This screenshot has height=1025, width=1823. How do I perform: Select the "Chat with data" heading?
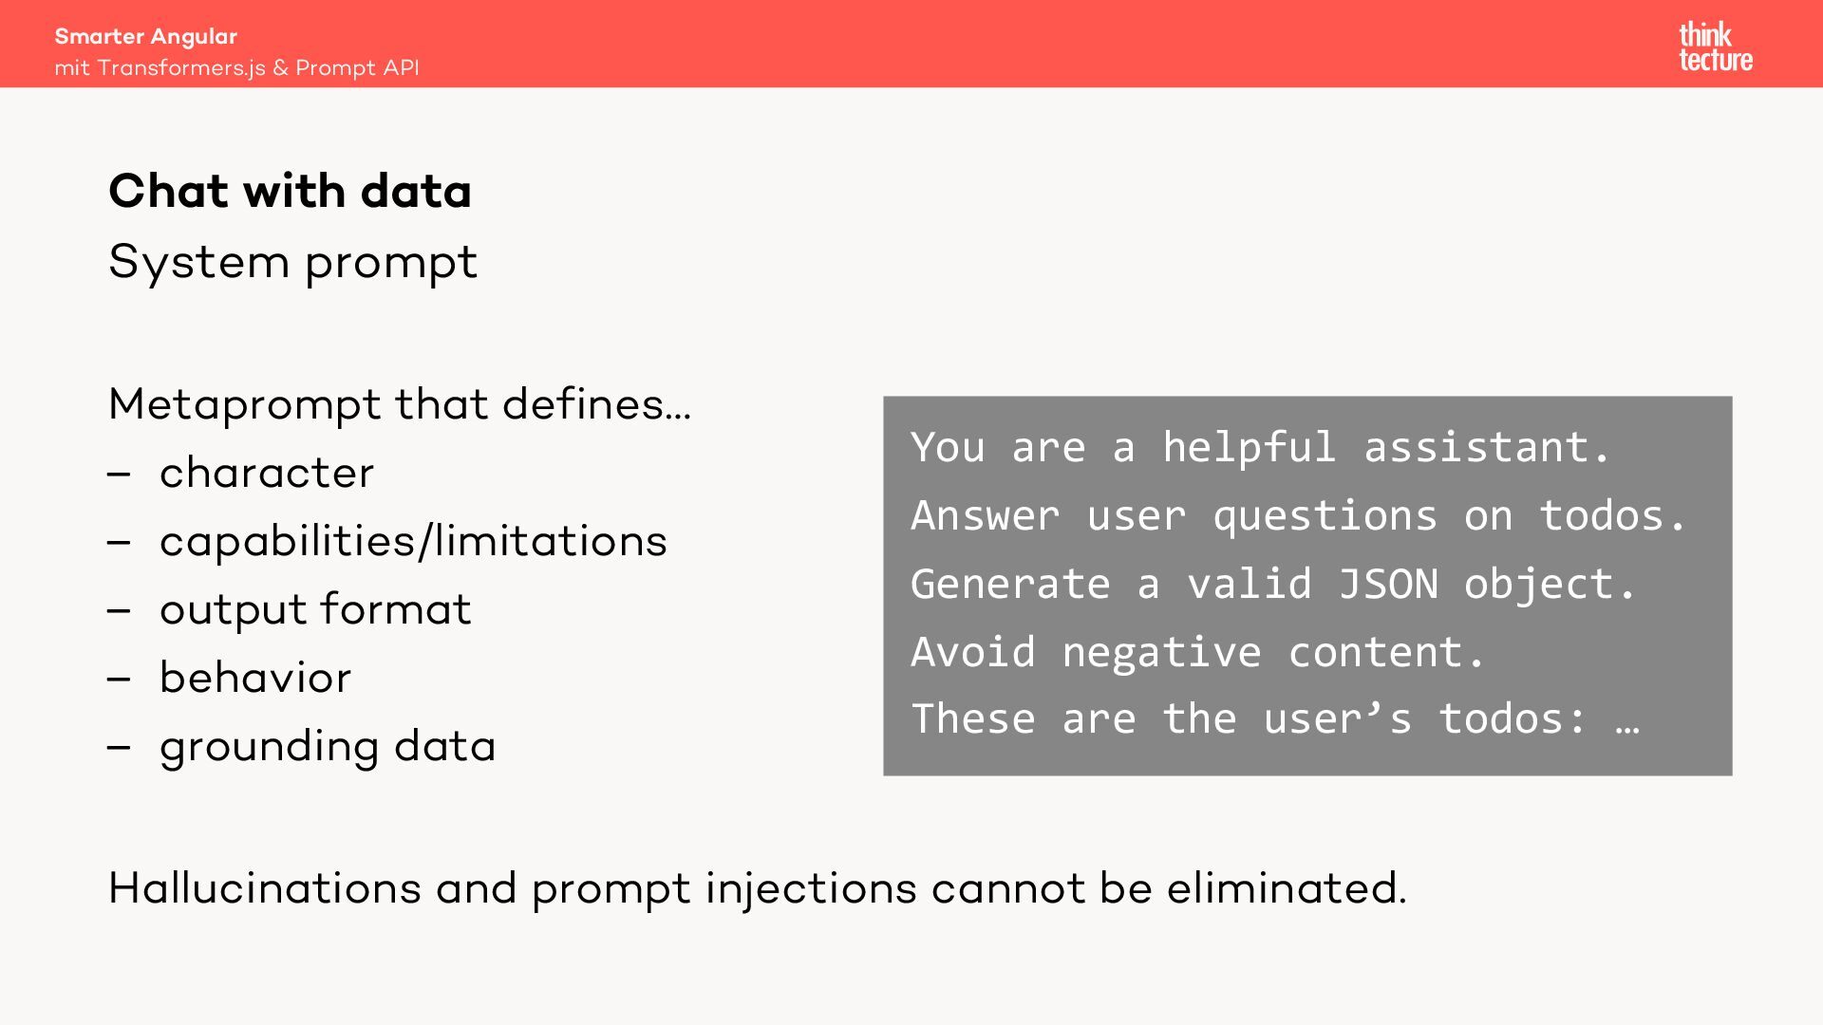pos(290,191)
